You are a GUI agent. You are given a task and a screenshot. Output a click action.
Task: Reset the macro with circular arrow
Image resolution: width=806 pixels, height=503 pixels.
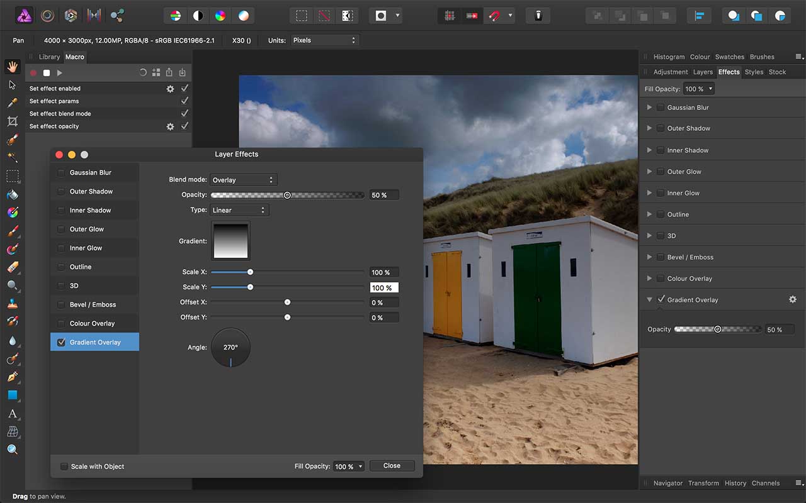click(x=143, y=73)
